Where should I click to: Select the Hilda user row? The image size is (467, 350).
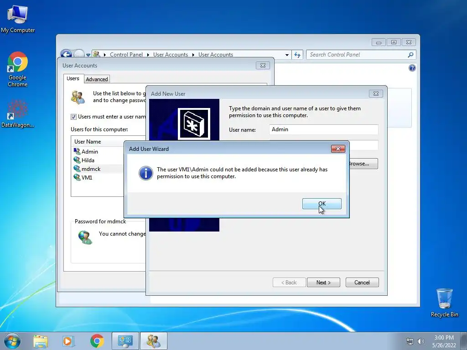click(88, 160)
